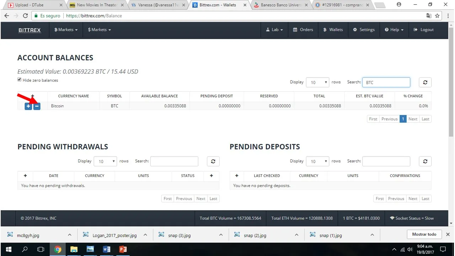This screenshot has width=455, height=256.
Task: Go to Wallets page
Action: [333, 30]
